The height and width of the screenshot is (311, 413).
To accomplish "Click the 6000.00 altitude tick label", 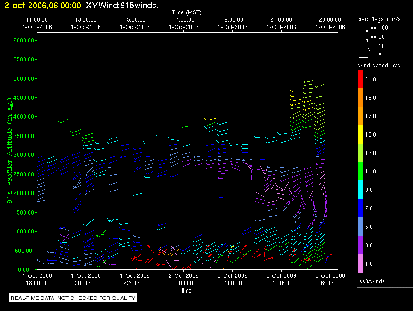I will tap(24, 40).
